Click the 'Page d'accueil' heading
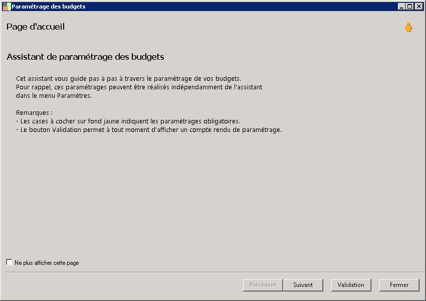This screenshot has width=426, height=301. click(x=36, y=27)
